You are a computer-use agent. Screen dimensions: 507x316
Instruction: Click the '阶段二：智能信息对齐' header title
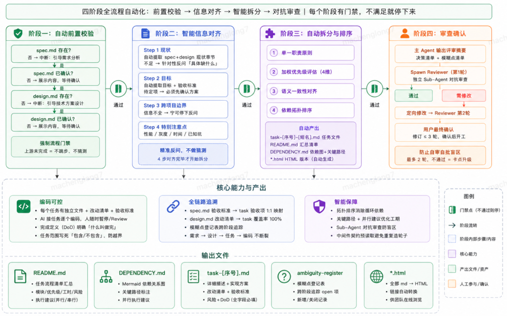(188, 34)
